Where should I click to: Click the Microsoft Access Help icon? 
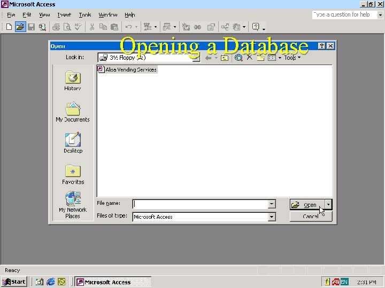click(x=256, y=27)
